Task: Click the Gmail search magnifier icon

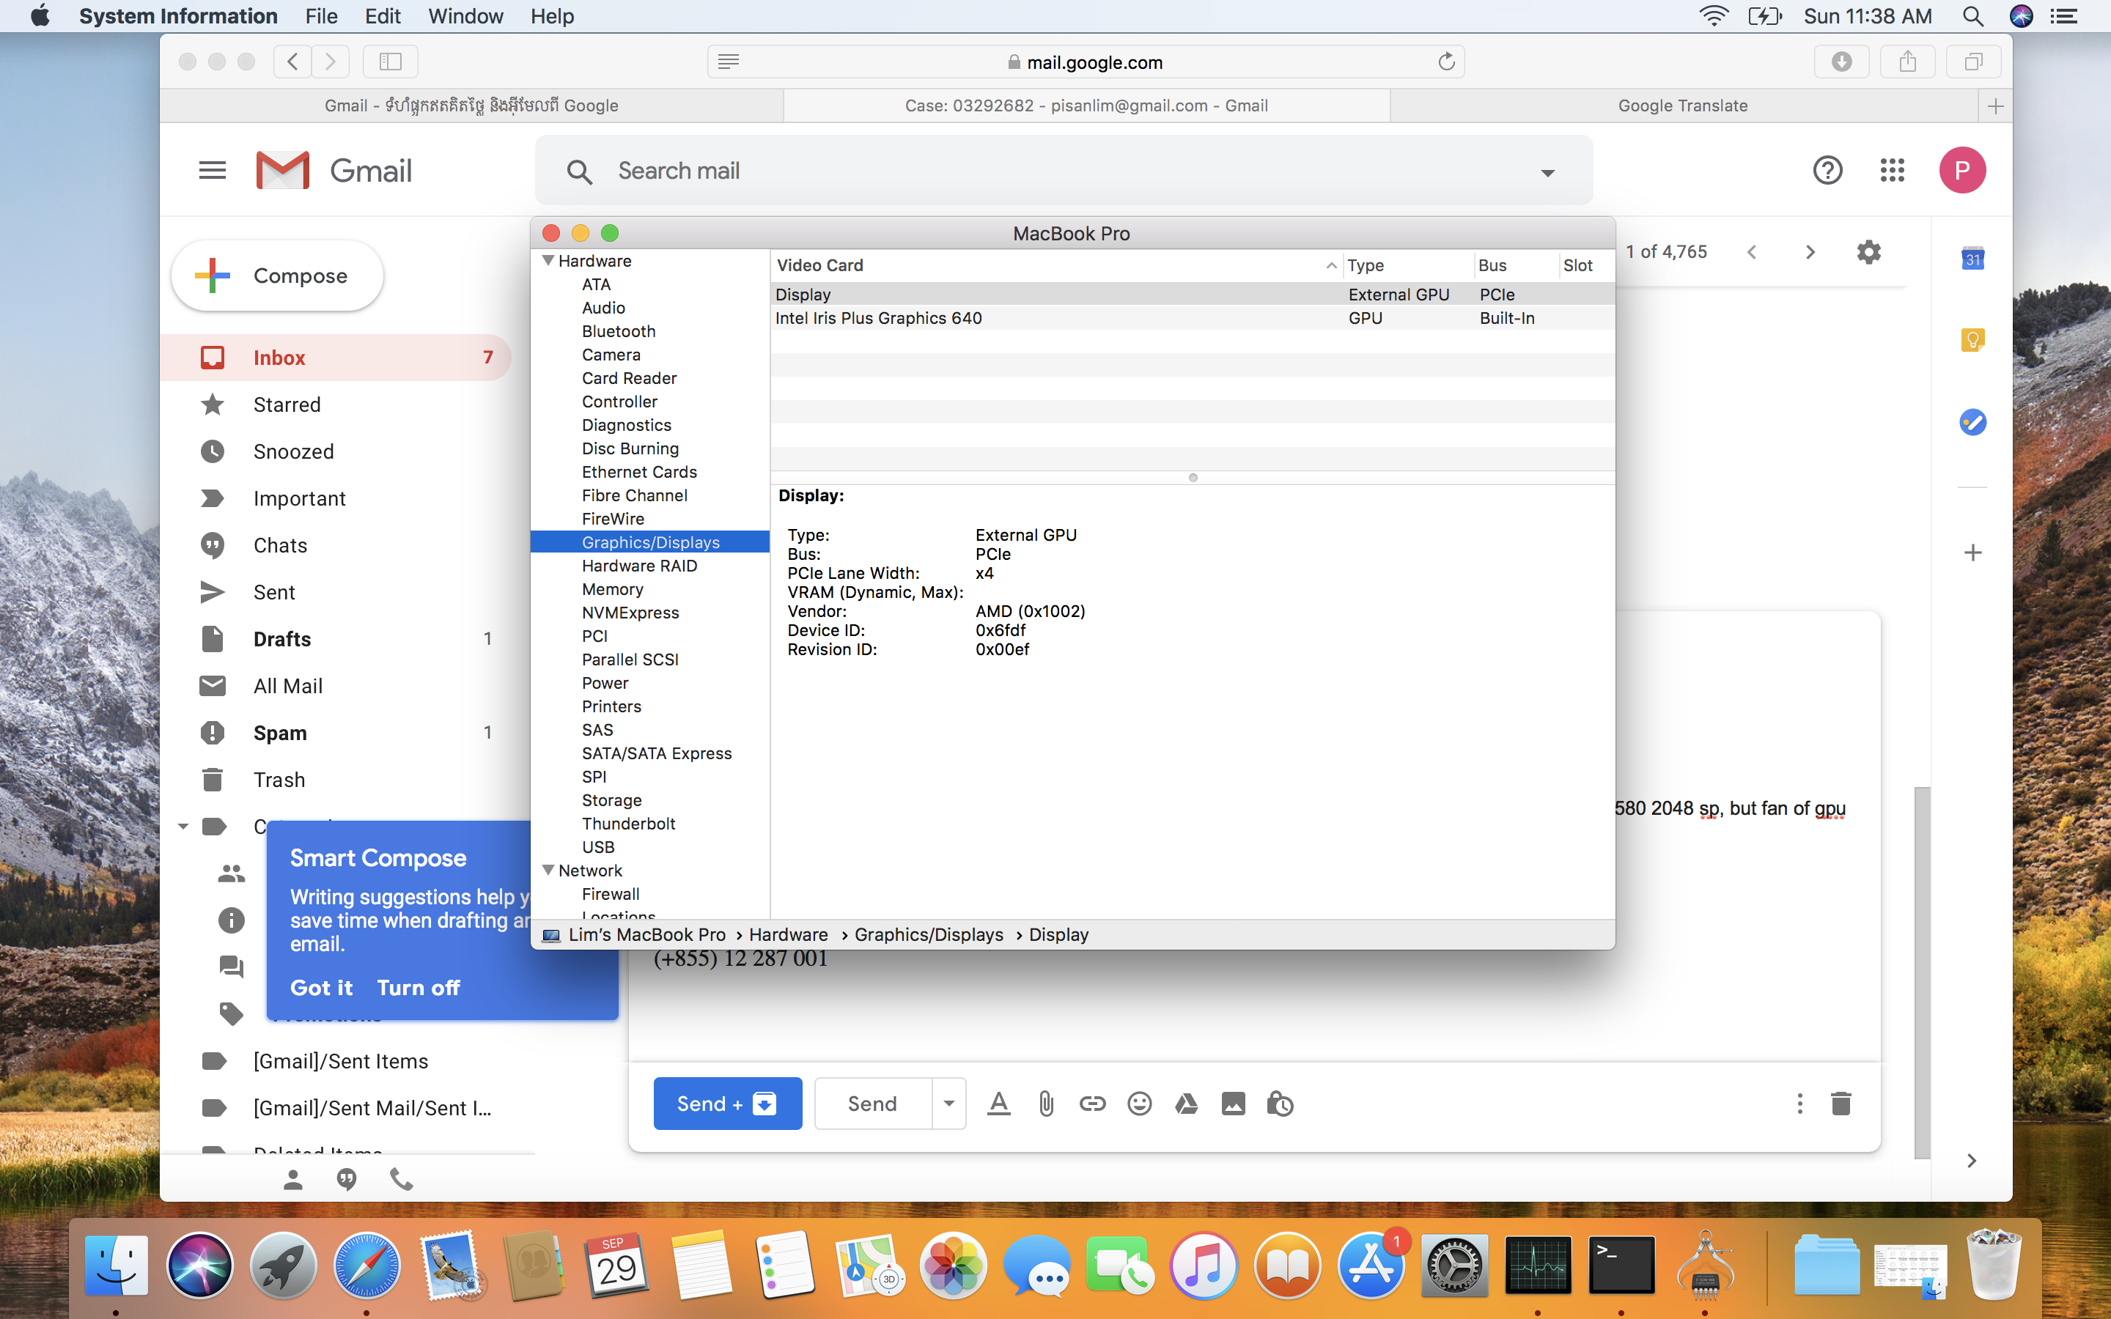Action: pos(579,171)
